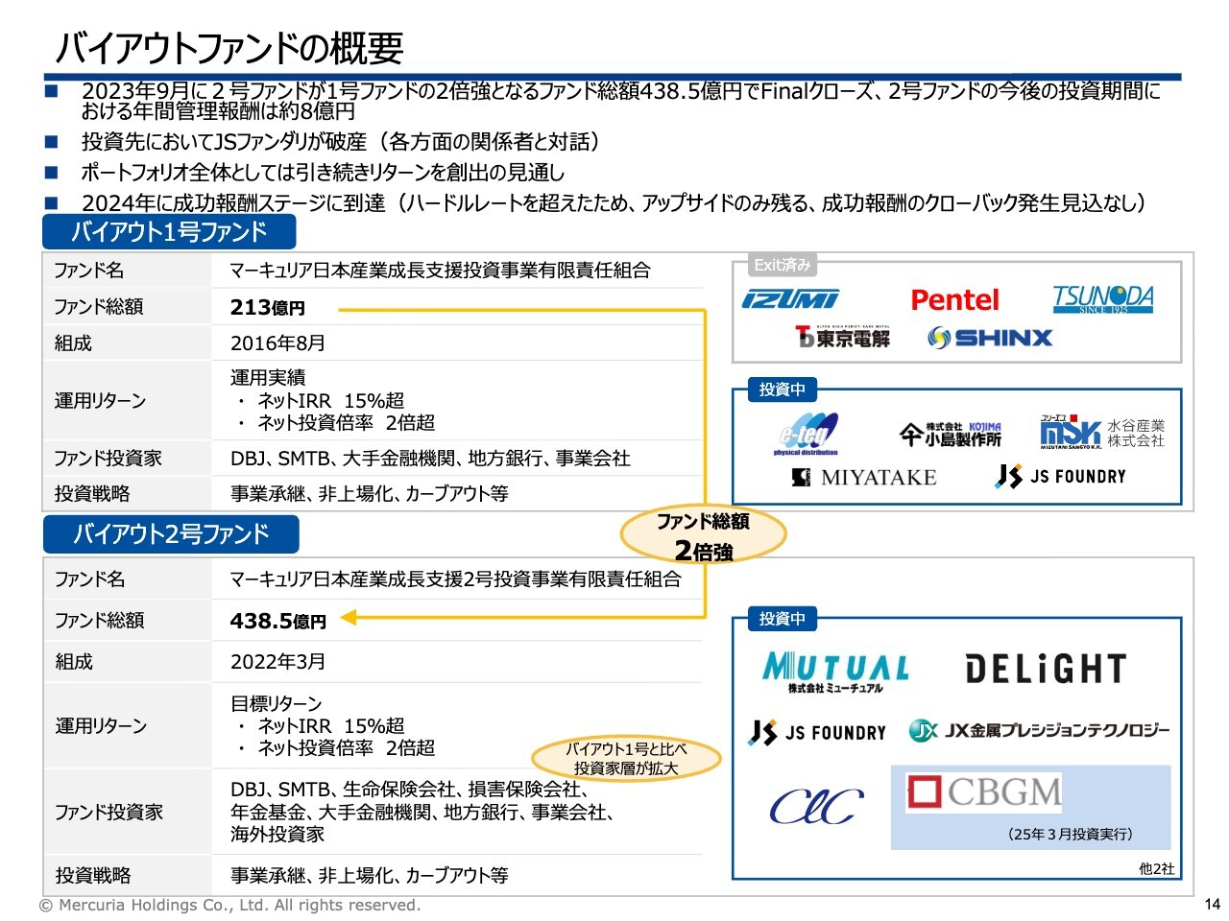Click the slide title バイアウトファンドの概要
Screen dimensions: 1229x921
pyautogui.click(x=229, y=47)
